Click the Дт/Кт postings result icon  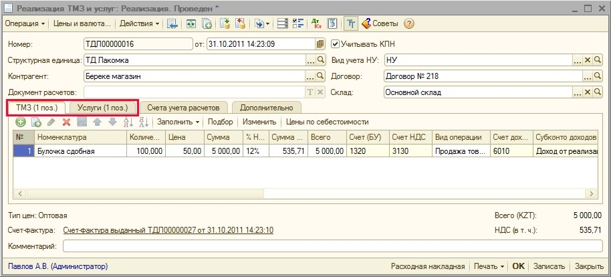(x=318, y=23)
